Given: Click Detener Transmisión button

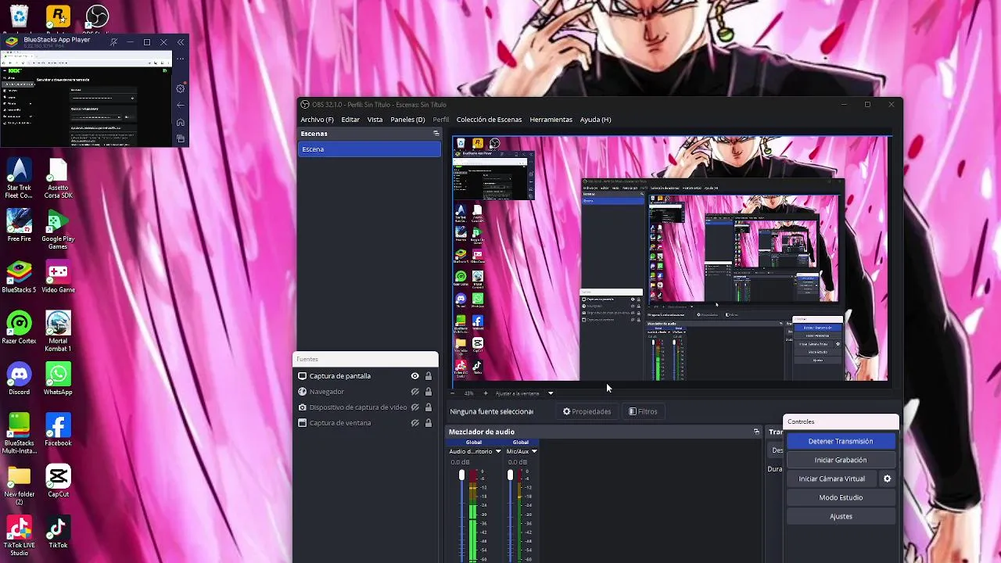Looking at the screenshot, I should click(841, 441).
